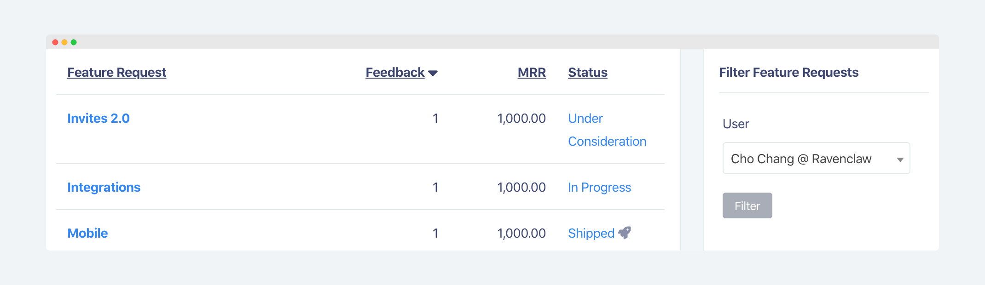Sort table by Status column
The width and height of the screenshot is (985, 285).
[588, 73]
